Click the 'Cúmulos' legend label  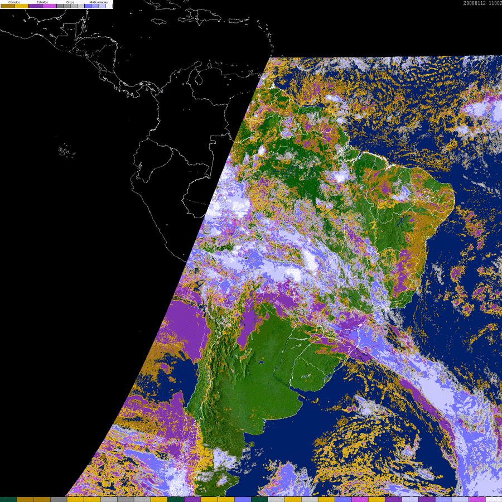point(14,2)
